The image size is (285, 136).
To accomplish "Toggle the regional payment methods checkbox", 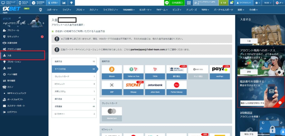I will 53,31.
